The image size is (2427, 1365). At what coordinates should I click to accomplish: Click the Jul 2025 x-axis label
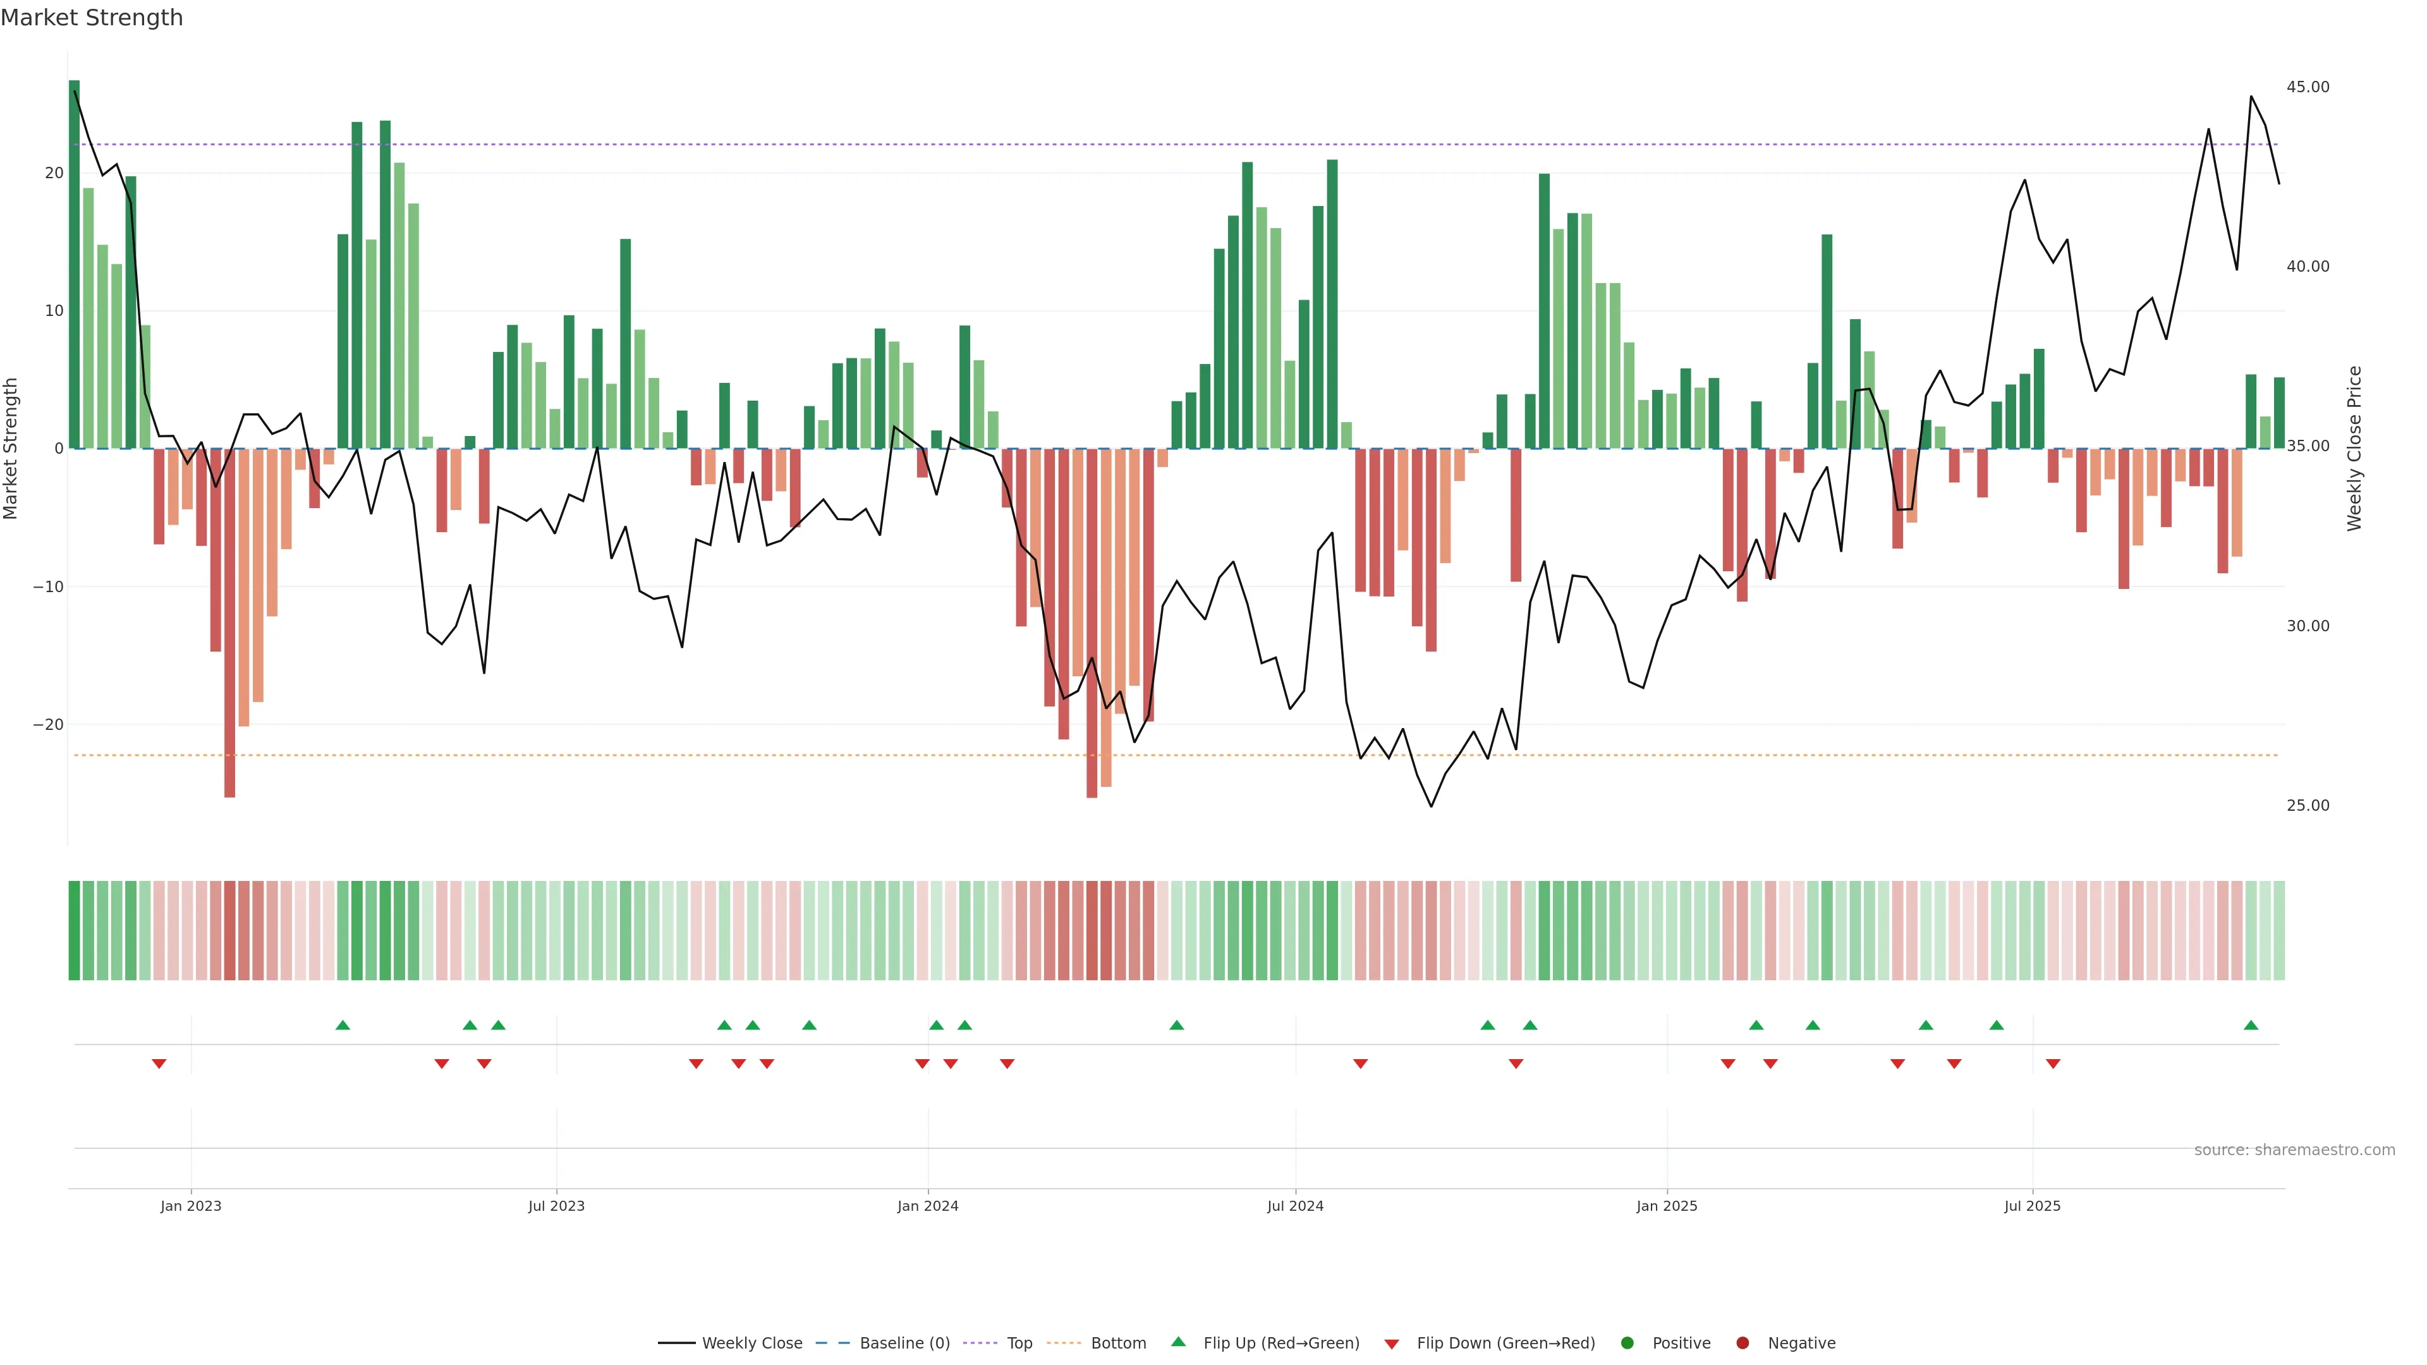pyautogui.click(x=2032, y=1206)
